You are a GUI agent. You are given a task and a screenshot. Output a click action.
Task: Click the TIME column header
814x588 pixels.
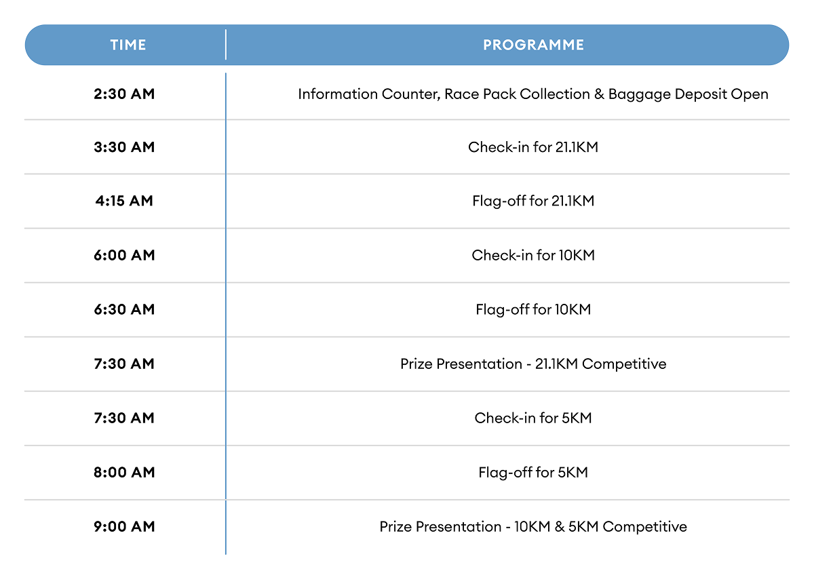click(128, 45)
